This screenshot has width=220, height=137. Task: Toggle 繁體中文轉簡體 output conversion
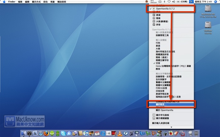click(x=171, y=82)
